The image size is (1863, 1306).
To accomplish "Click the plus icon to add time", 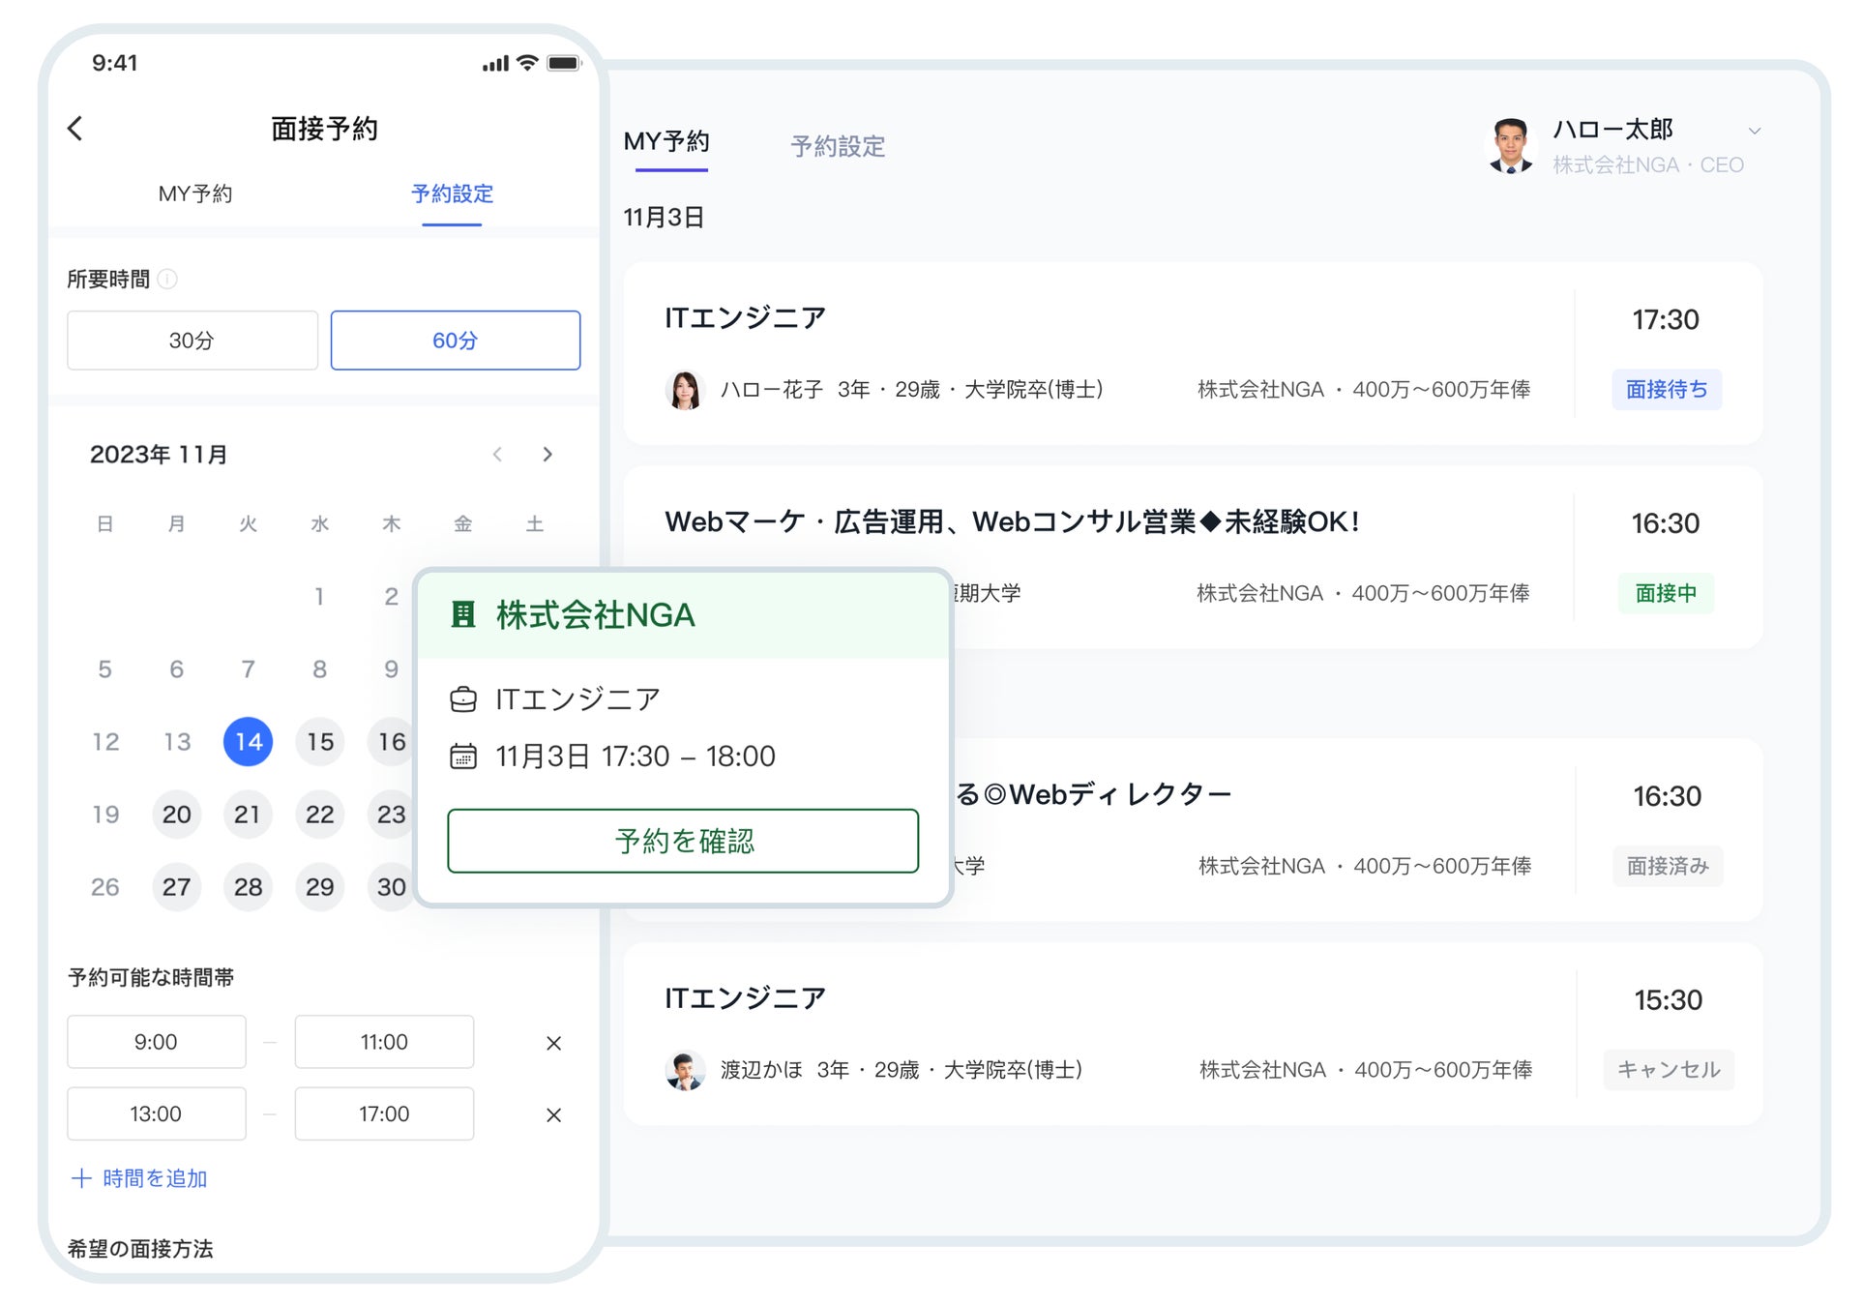I will click(x=81, y=1178).
